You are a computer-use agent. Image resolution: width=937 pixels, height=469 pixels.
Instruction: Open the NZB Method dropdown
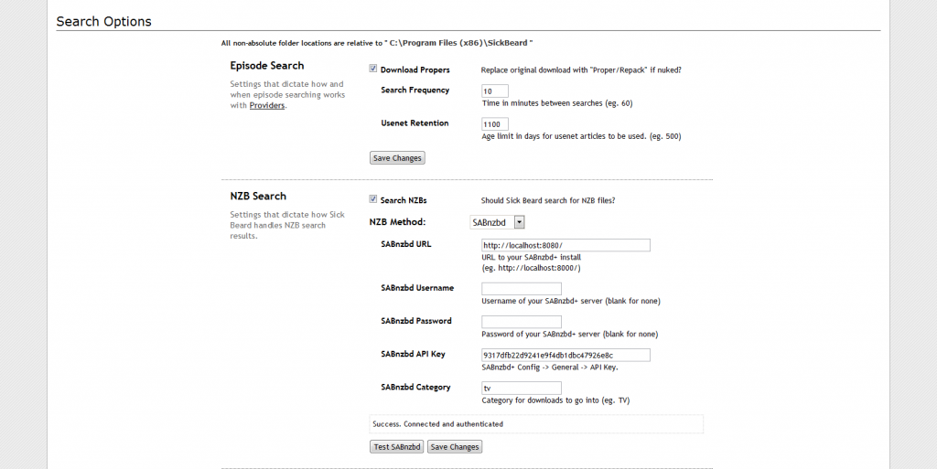[x=497, y=222]
